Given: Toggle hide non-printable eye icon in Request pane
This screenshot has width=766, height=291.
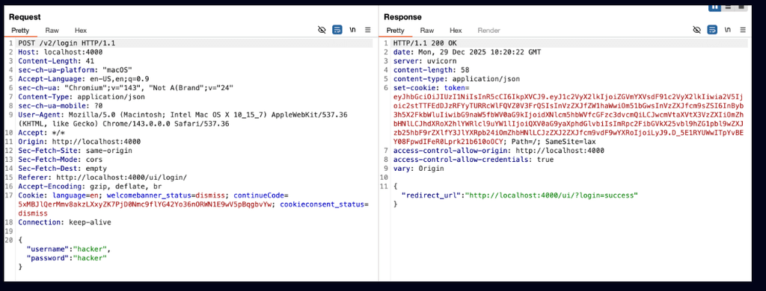Looking at the screenshot, I should (x=322, y=31).
